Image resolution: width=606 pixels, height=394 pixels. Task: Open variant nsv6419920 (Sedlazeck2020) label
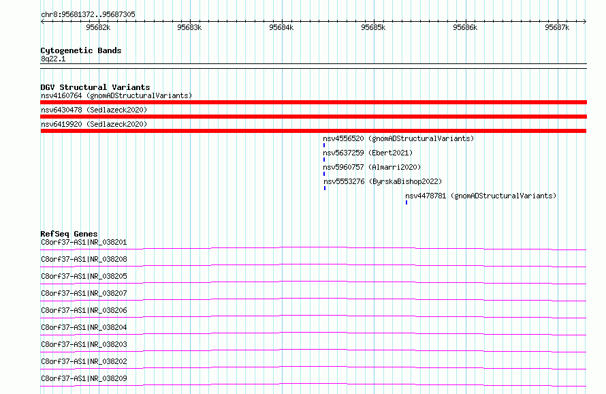(x=94, y=124)
